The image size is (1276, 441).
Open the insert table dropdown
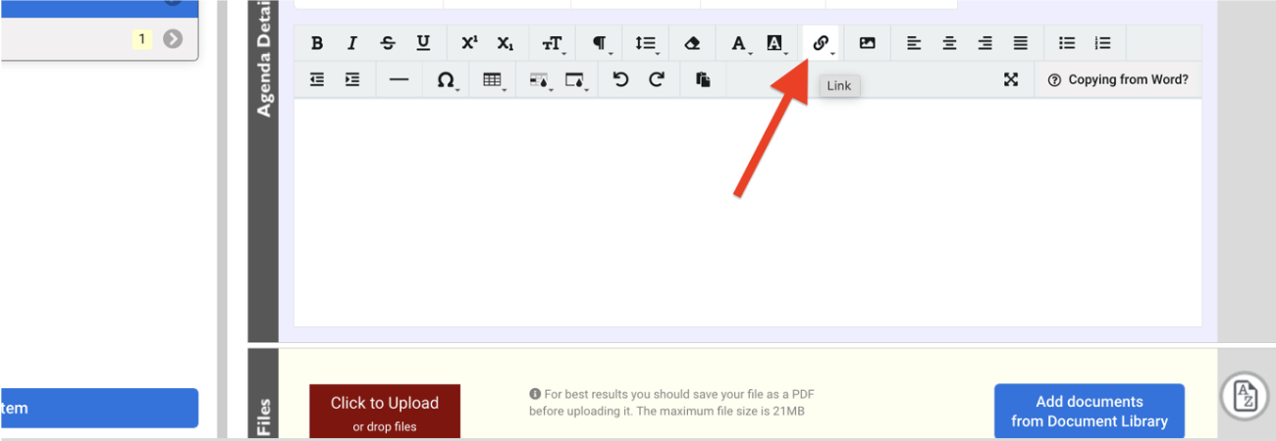click(493, 80)
